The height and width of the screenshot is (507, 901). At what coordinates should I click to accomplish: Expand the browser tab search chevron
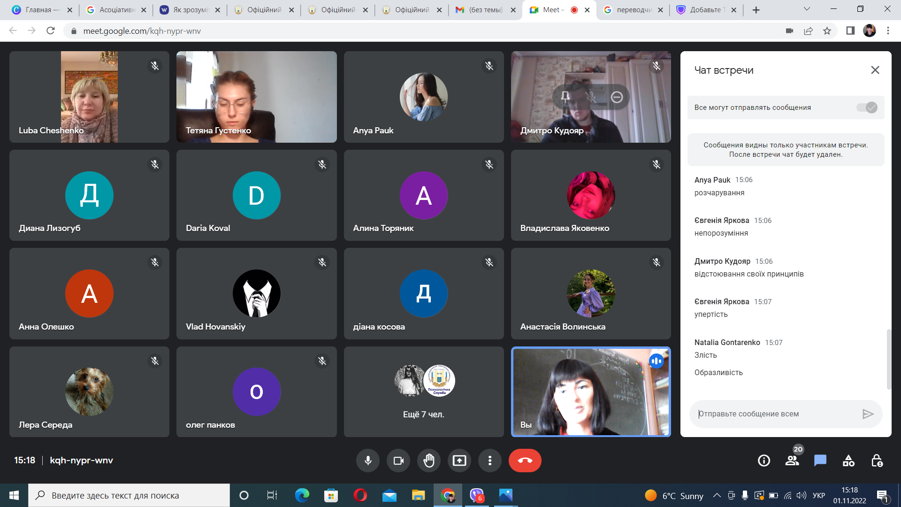pos(807,9)
